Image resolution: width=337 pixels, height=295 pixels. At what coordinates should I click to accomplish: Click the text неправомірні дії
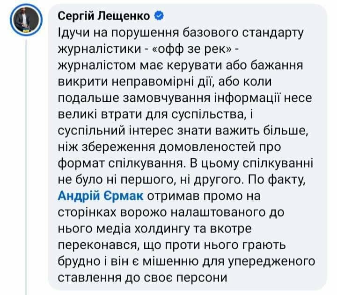[162, 82]
